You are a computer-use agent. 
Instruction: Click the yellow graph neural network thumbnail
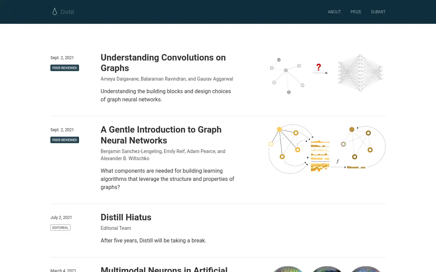point(327,149)
